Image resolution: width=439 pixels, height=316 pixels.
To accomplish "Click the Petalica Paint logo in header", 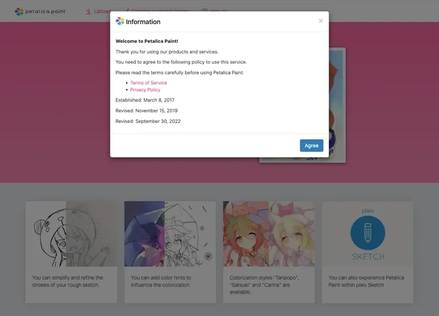I will (40, 12).
